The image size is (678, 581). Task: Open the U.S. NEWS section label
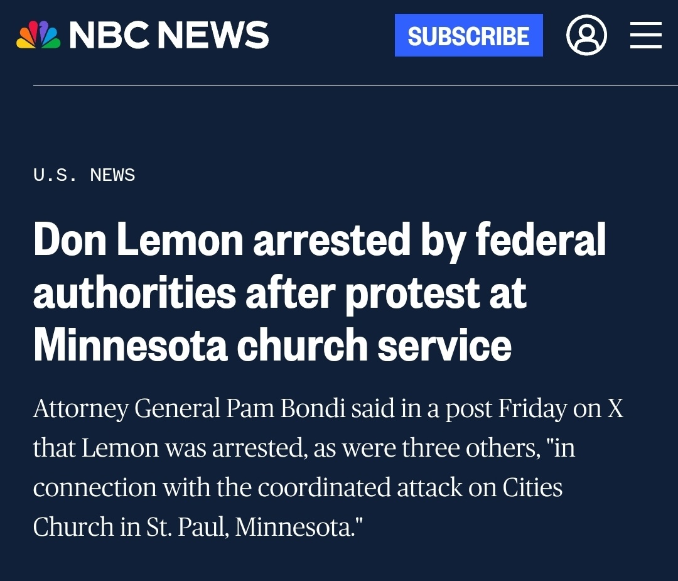[x=84, y=175]
